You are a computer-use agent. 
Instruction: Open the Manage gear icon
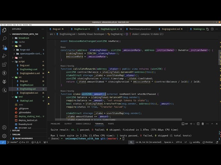[x=4, y=136]
